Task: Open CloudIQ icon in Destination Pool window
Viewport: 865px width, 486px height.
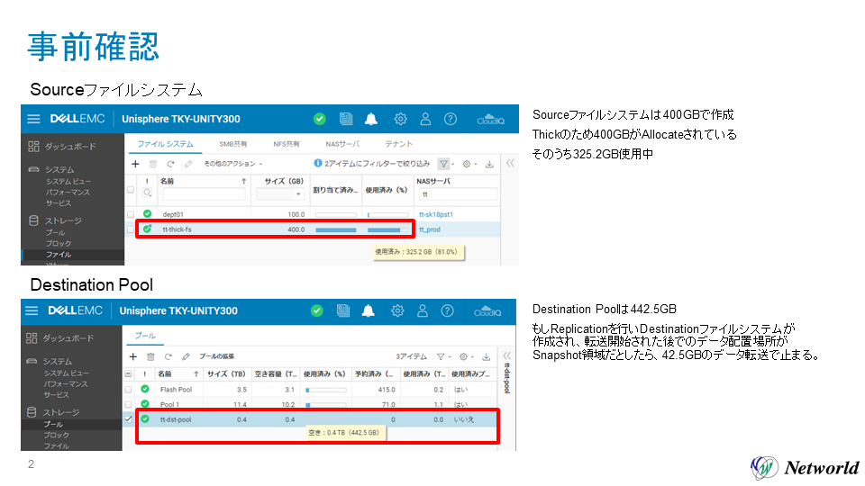Action: [487, 311]
